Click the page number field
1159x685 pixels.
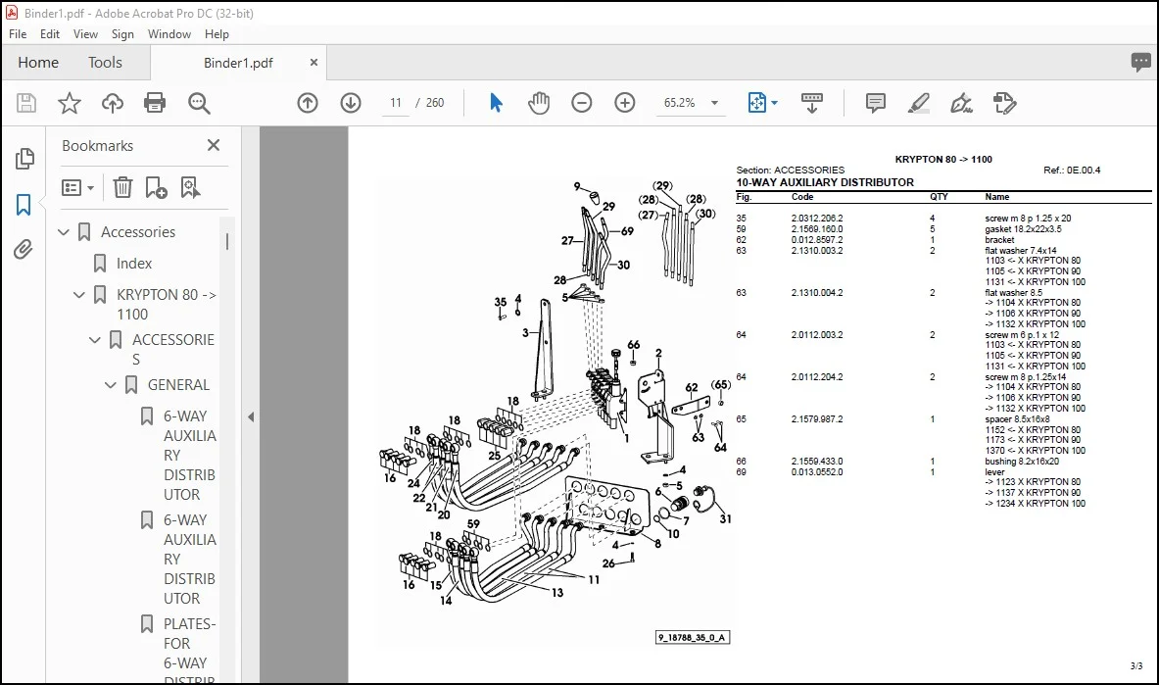[x=396, y=103]
